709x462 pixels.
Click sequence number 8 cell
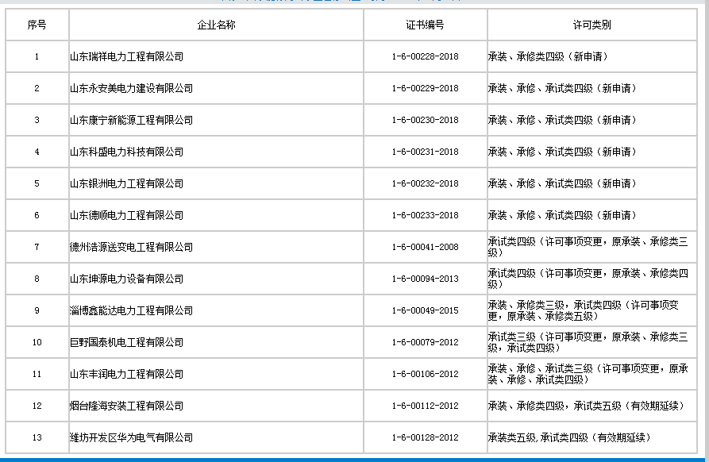(37, 279)
